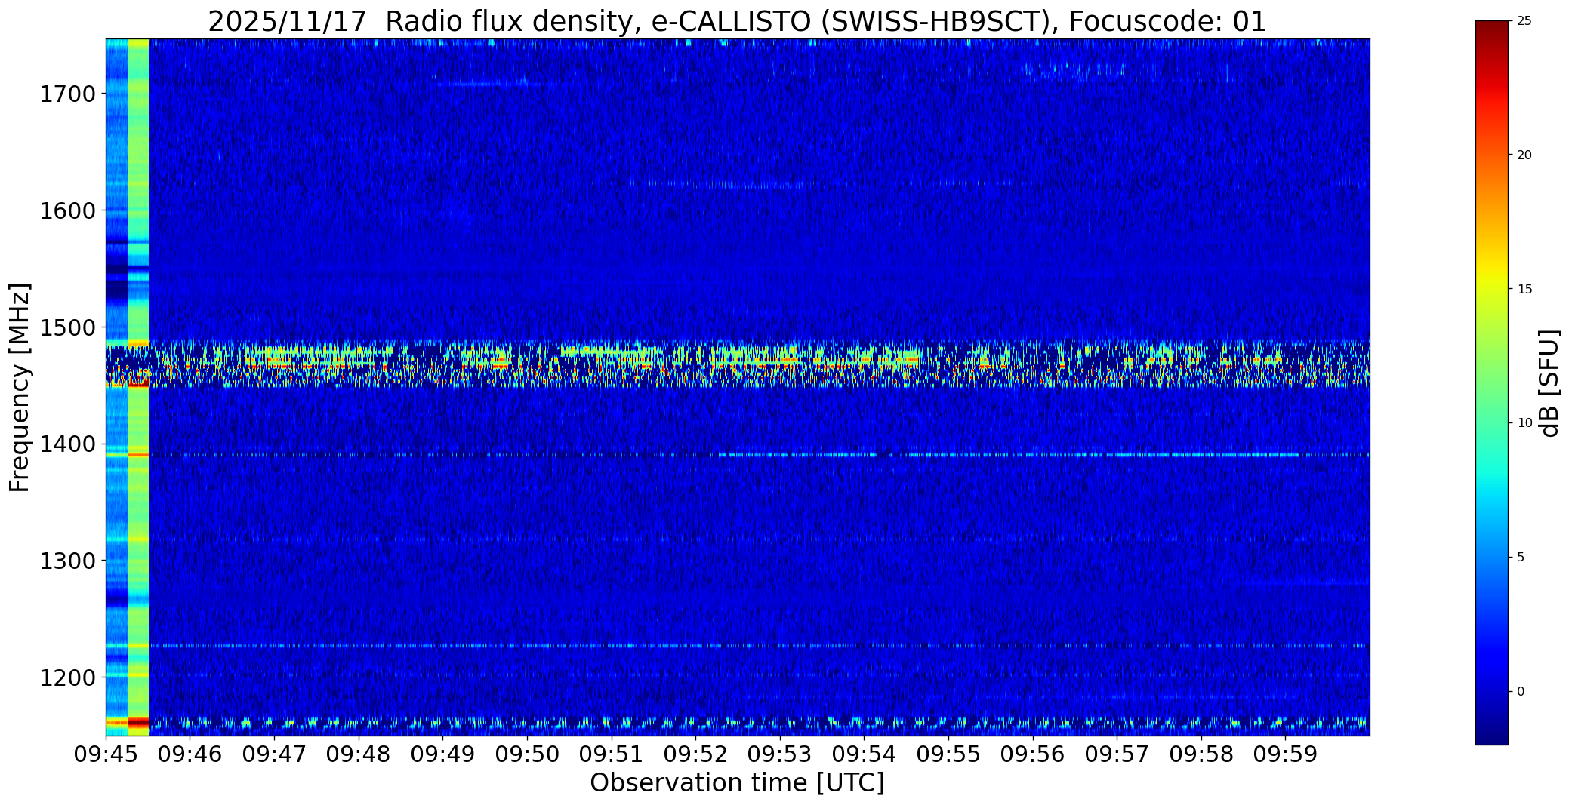Click the 09:46 time tick label
This screenshot has height=805, width=1572.
tap(190, 754)
